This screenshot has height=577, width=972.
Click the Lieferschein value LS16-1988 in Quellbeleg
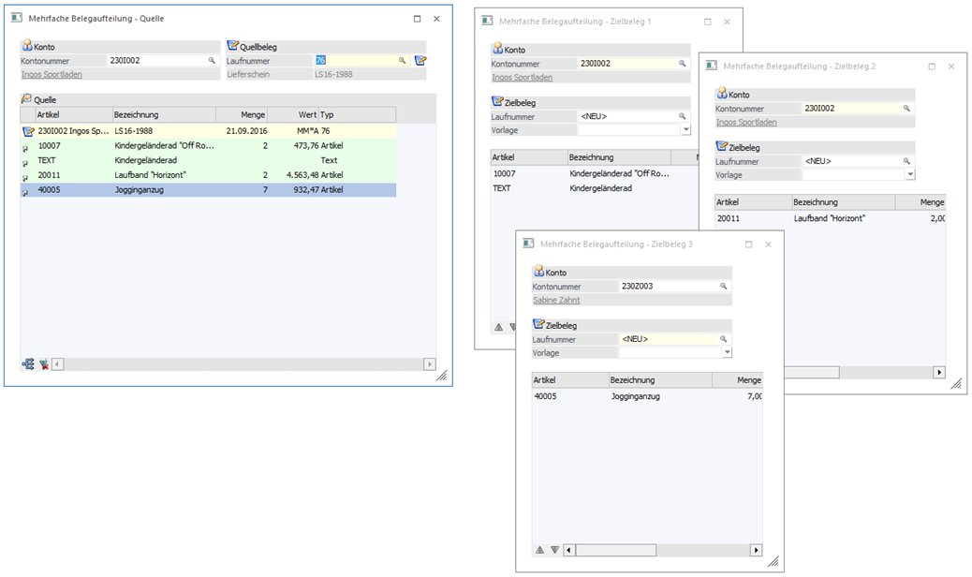(333, 74)
